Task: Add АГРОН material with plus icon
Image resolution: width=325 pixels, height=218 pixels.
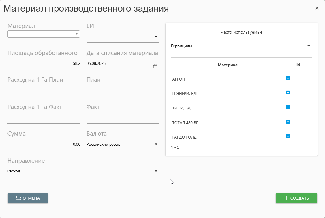Action: pos(288,78)
